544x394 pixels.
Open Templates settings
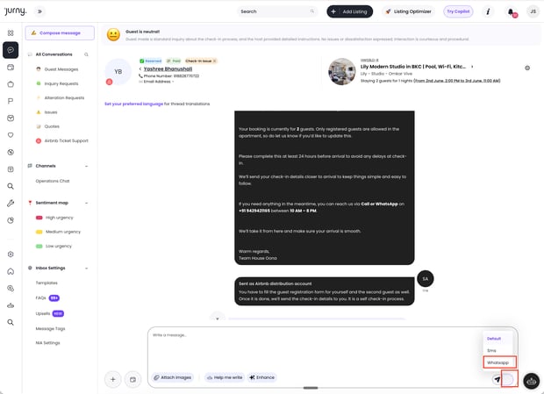pos(47,283)
